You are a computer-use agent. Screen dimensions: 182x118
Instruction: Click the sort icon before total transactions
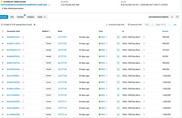(2, 25)
